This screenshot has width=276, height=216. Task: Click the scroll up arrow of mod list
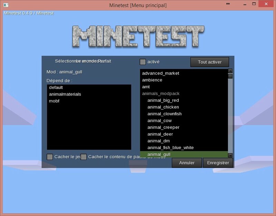pyautogui.click(x=230, y=71)
